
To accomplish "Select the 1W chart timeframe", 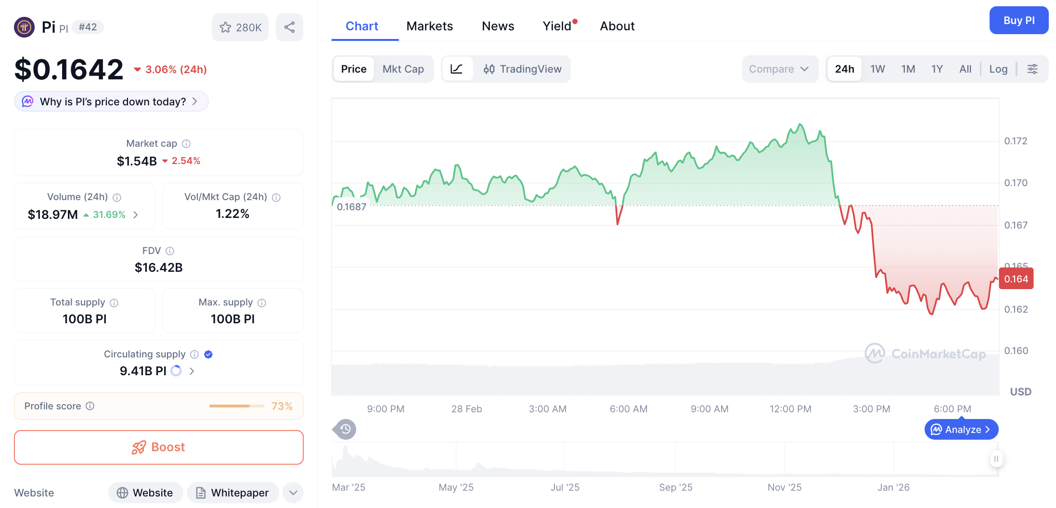I will tap(877, 69).
